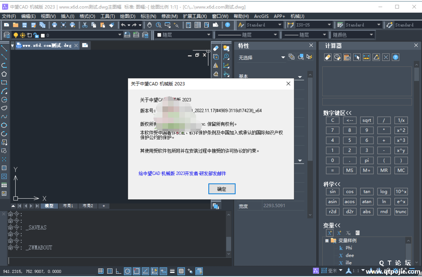Toggle dynamic input in the status bar

pos(163,271)
